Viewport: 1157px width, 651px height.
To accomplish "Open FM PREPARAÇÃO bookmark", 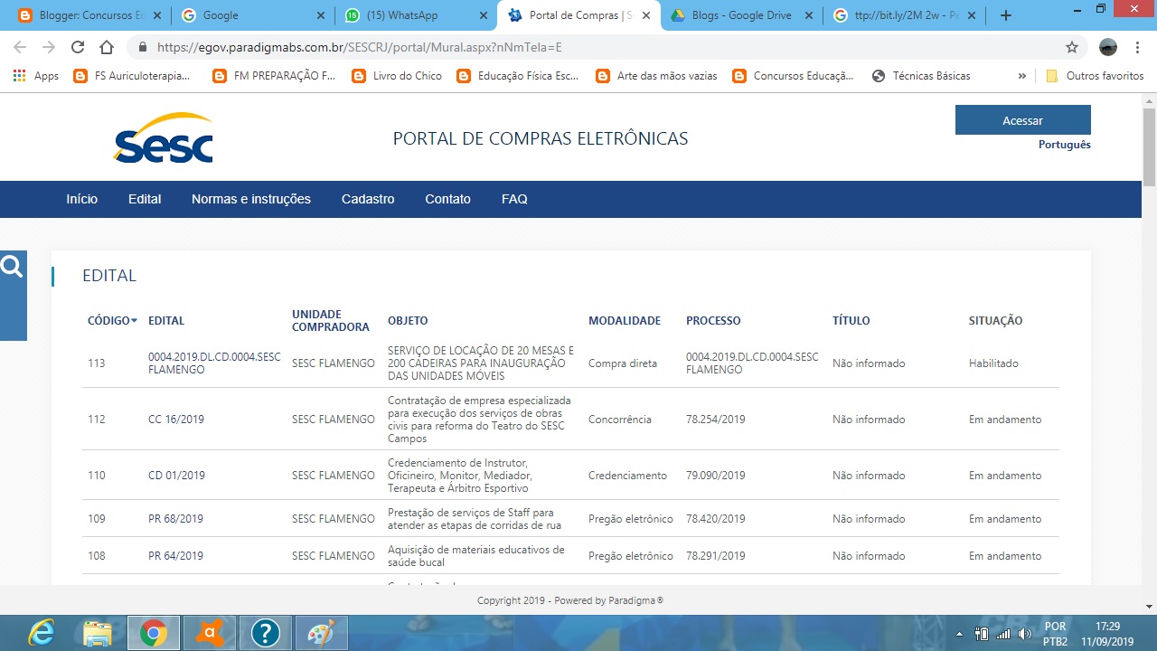I will [275, 76].
